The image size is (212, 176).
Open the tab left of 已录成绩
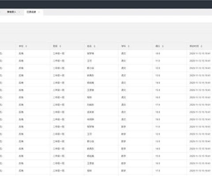(11, 12)
